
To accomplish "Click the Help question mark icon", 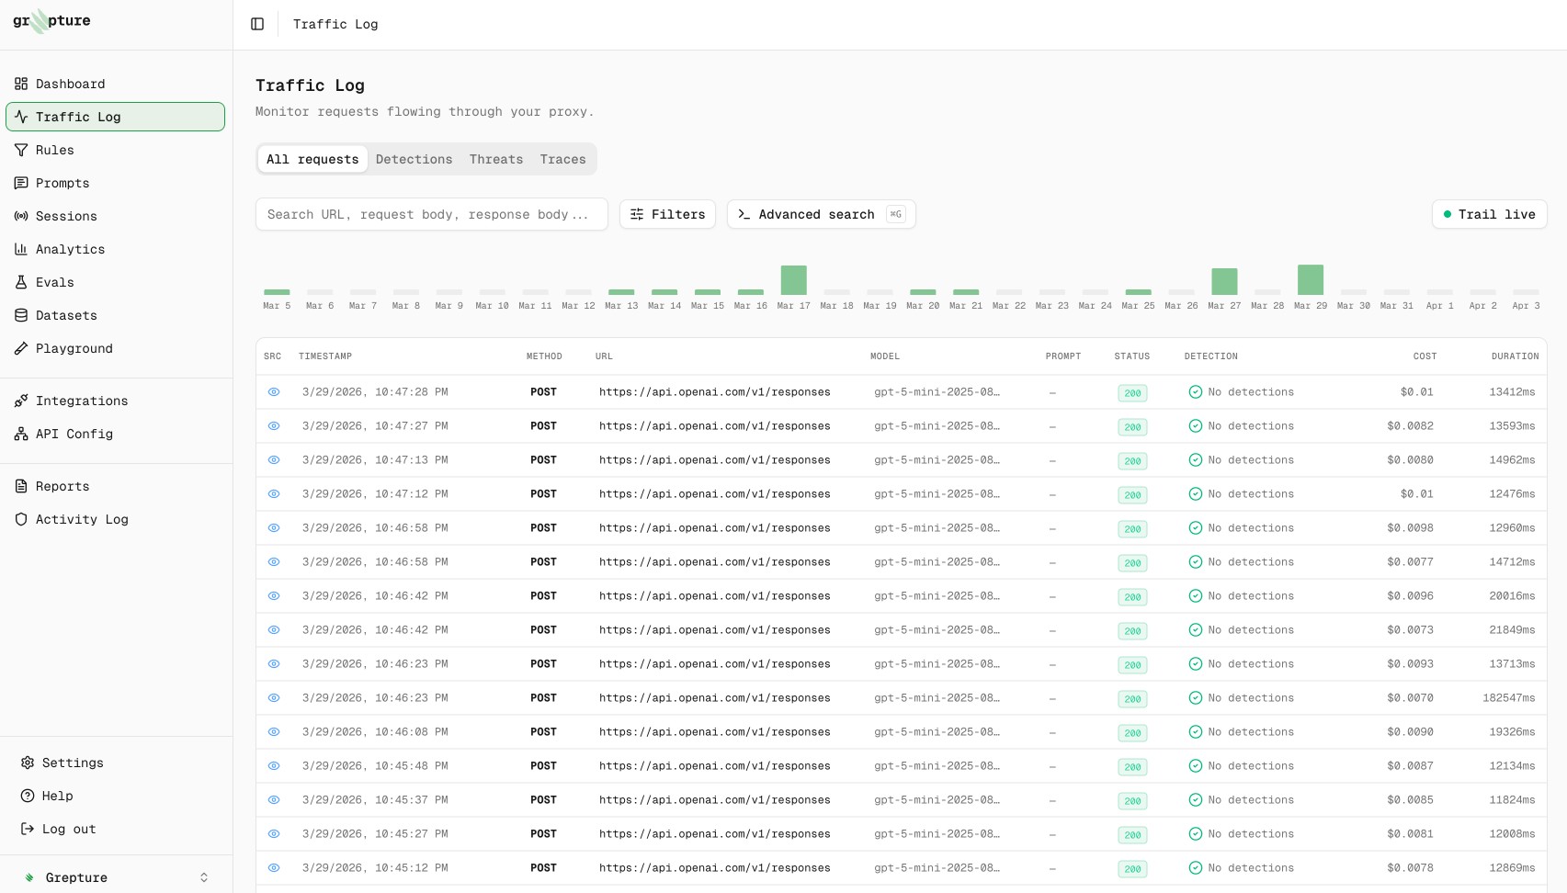I will coord(28,796).
